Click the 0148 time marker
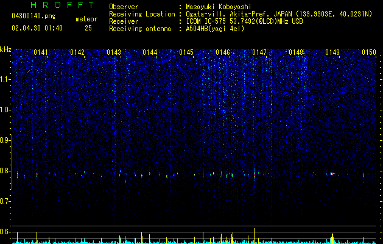Screen dimensions: 383x244 click(x=296, y=52)
